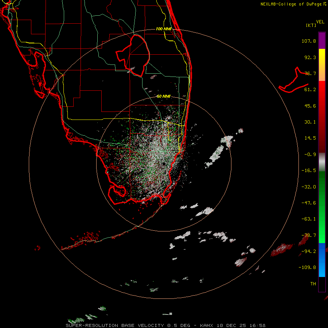The image size is (328, 328).
Task: Click the -94.2 velocity scale value
Action: (309, 251)
